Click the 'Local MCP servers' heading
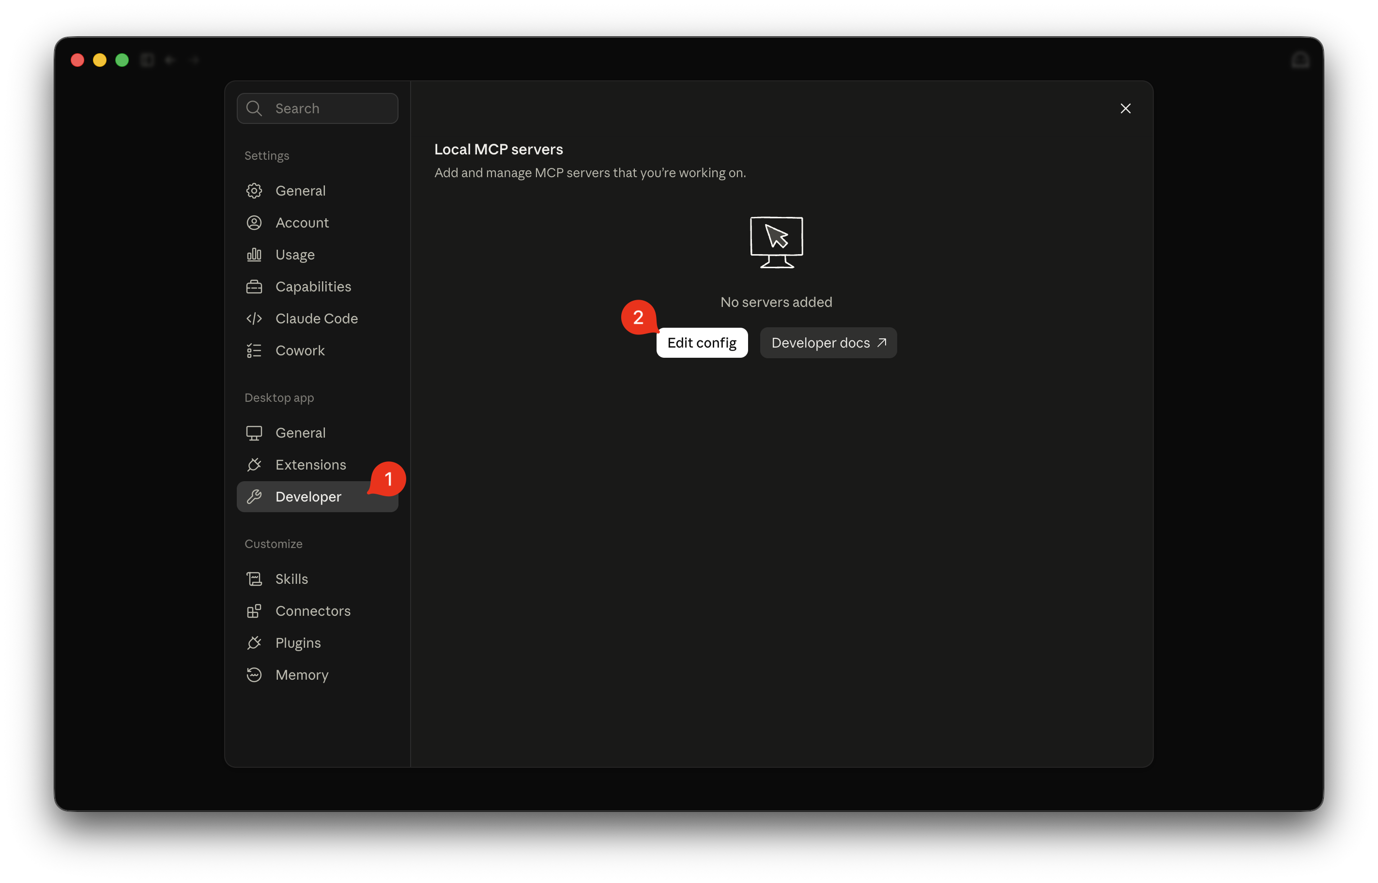1378x883 pixels. [498, 149]
